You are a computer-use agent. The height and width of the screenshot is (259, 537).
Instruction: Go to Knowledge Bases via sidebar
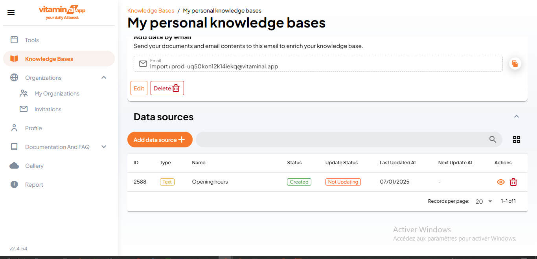[49, 58]
